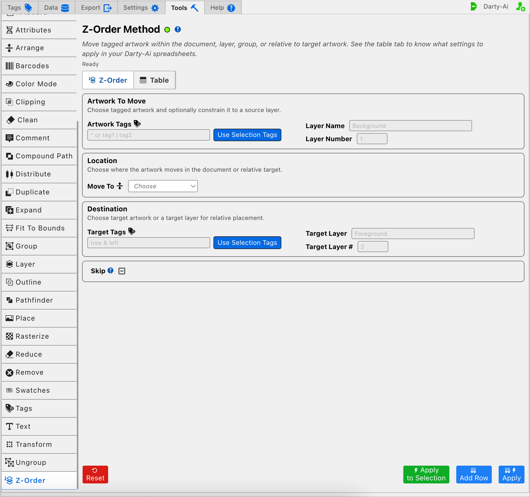
Task: Open the Expand tool
Action: point(39,210)
